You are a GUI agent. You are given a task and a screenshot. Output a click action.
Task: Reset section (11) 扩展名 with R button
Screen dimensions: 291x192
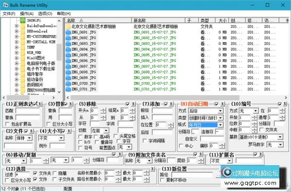261,154
